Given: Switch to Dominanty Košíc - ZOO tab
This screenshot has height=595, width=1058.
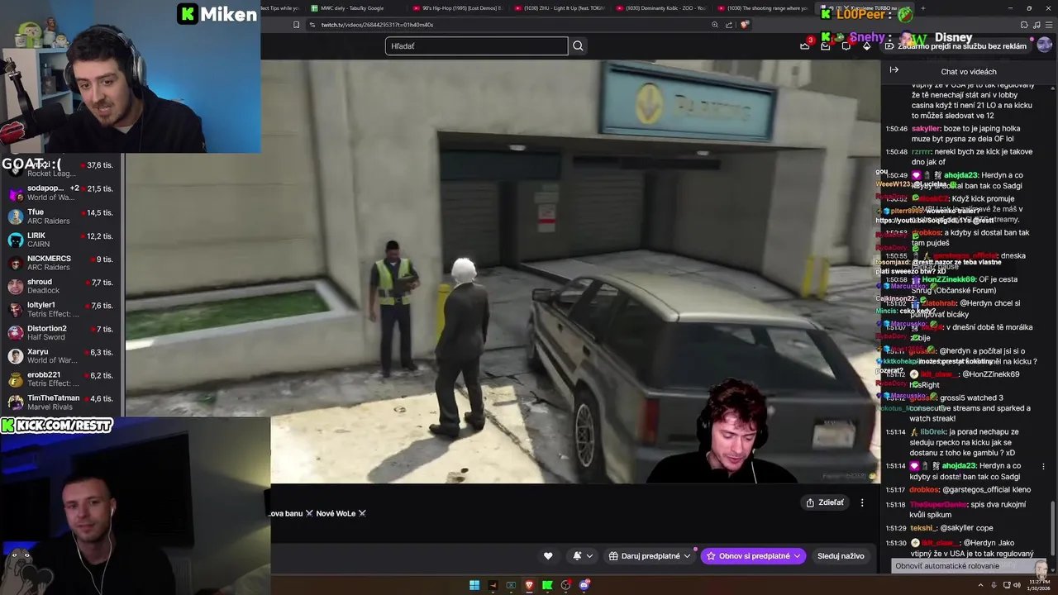Looking at the screenshot, I should coord(666,8).
